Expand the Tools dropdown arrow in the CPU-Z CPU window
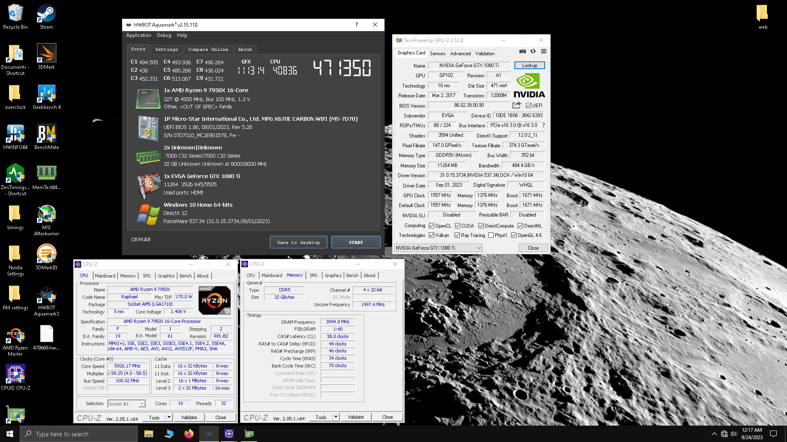The height and width of the screenshot is (442, 787). 169,417
